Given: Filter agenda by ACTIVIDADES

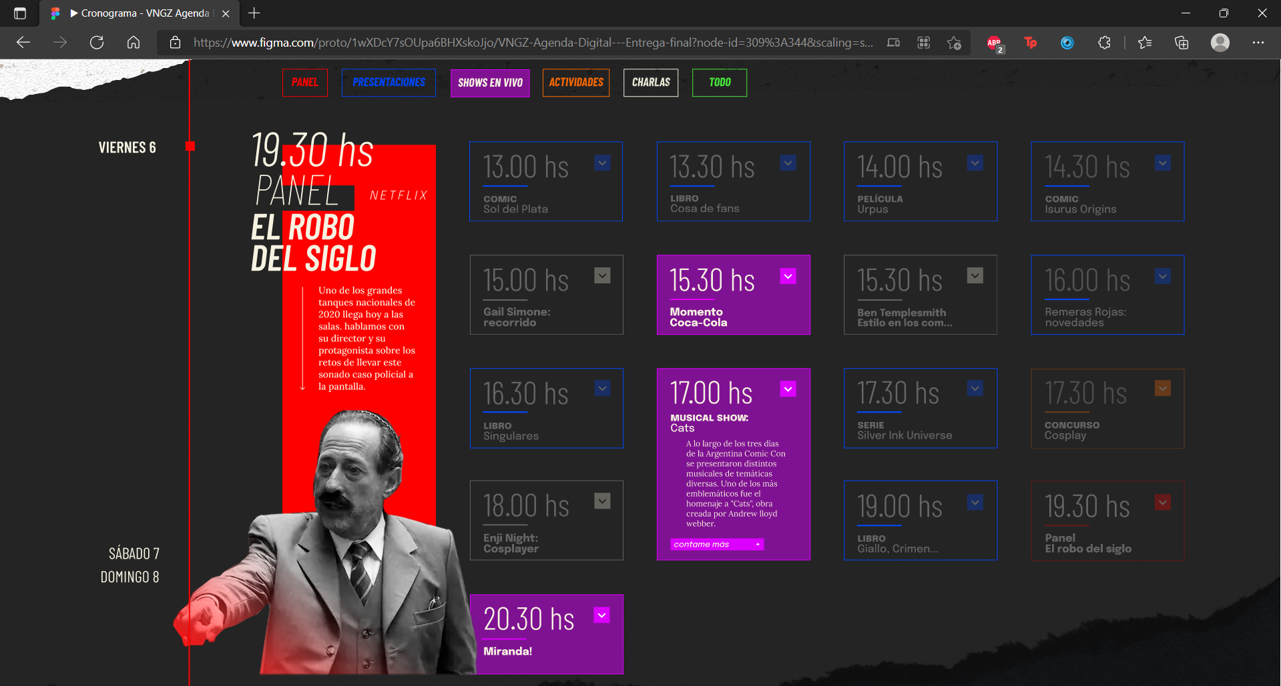Looking at the screenshot, I should click(576, 83).
